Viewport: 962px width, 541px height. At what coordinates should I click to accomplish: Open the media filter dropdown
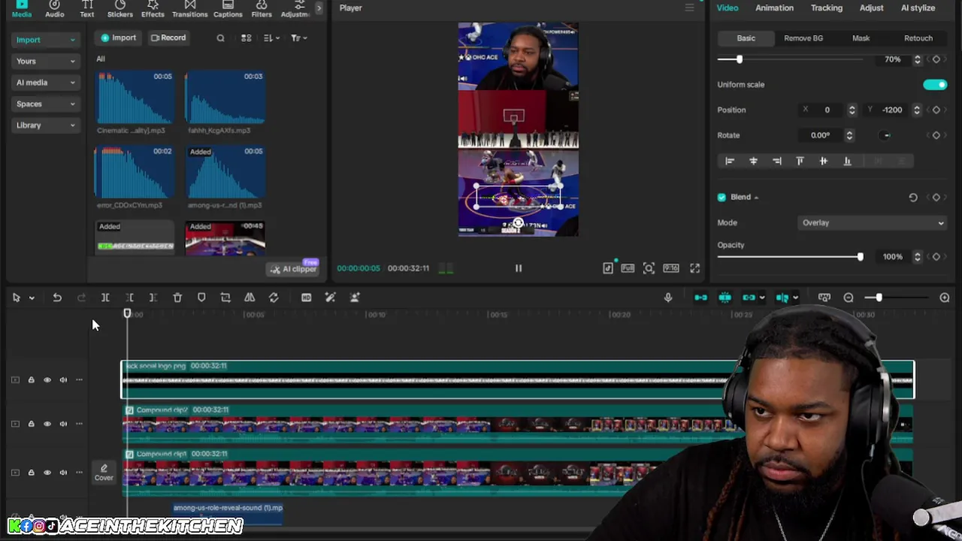[299, 38]
